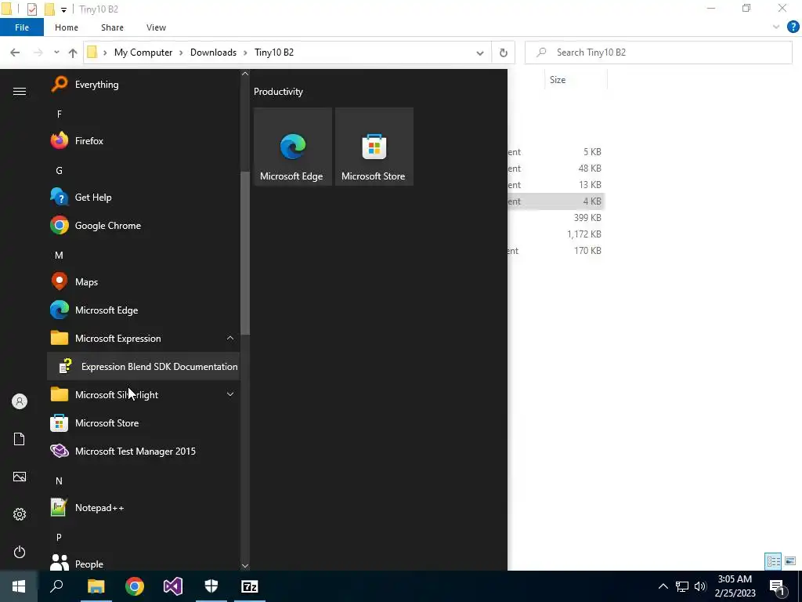Open taskbar Search magnifier
The image size is (802, 602).
[56, 586]
